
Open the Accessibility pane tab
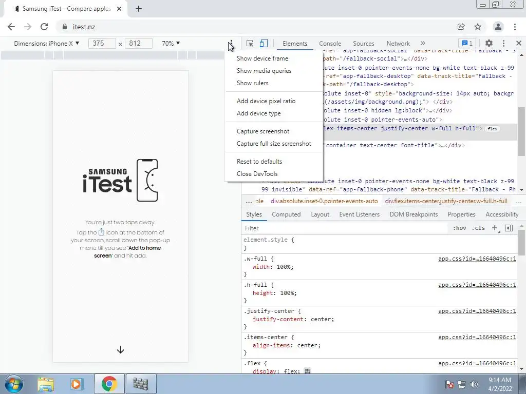click(502, 214)
